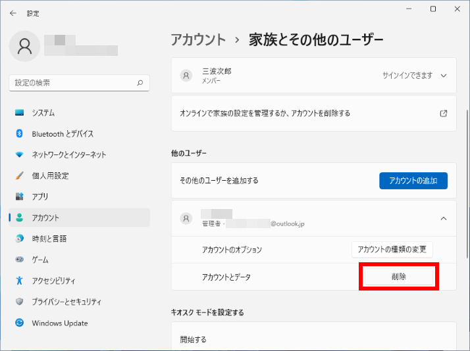This screenshot has height=351, width=470.
Task: Maximize the settings window
Action: (433, 9)
